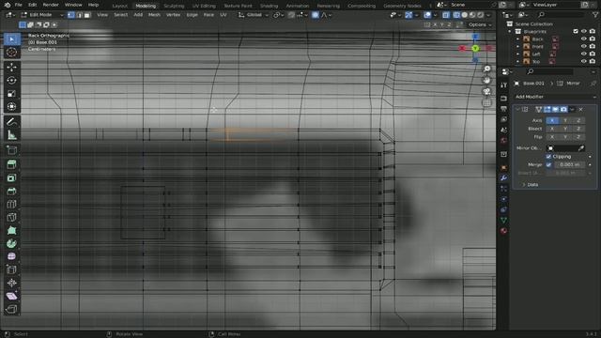Select the Shrink/Fatten tool

12,283
